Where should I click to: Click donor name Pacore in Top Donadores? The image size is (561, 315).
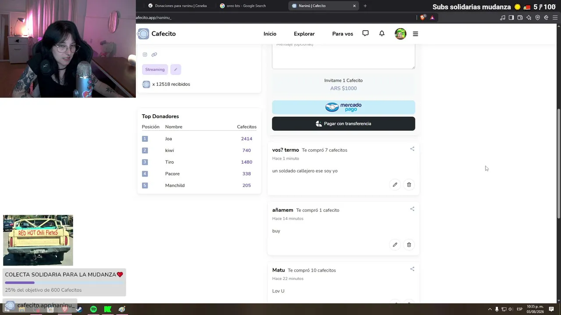(172, 174)
